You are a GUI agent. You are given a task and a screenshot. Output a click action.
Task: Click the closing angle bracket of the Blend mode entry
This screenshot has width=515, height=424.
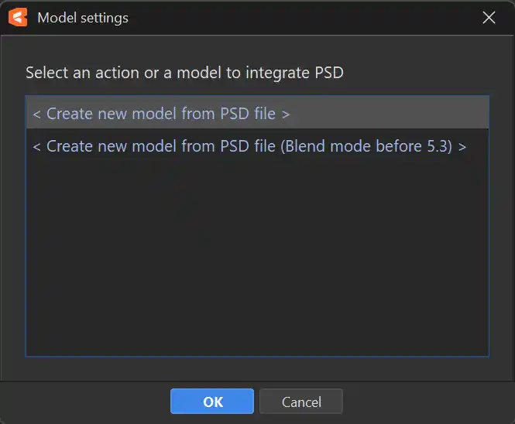[x=462, y=145]
